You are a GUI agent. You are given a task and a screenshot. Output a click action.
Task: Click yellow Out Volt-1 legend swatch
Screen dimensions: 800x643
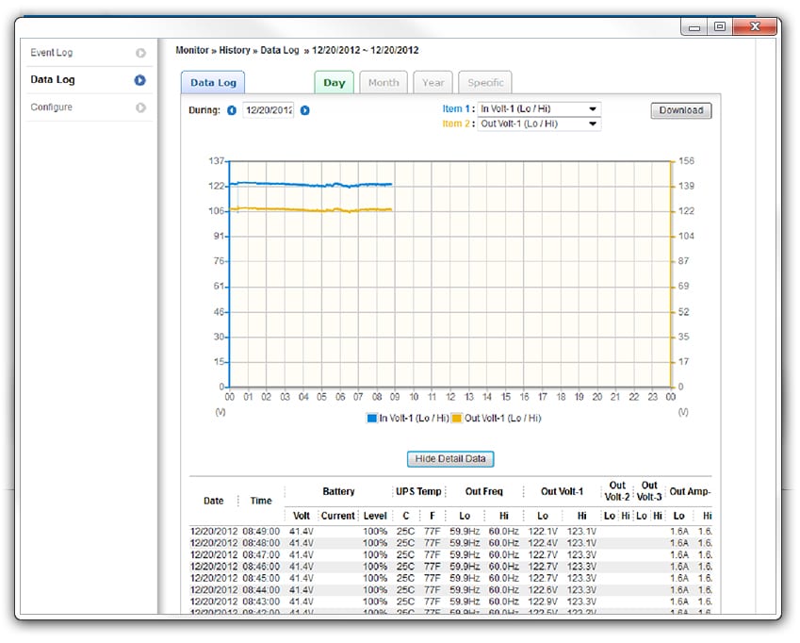[x=457, y=419]
